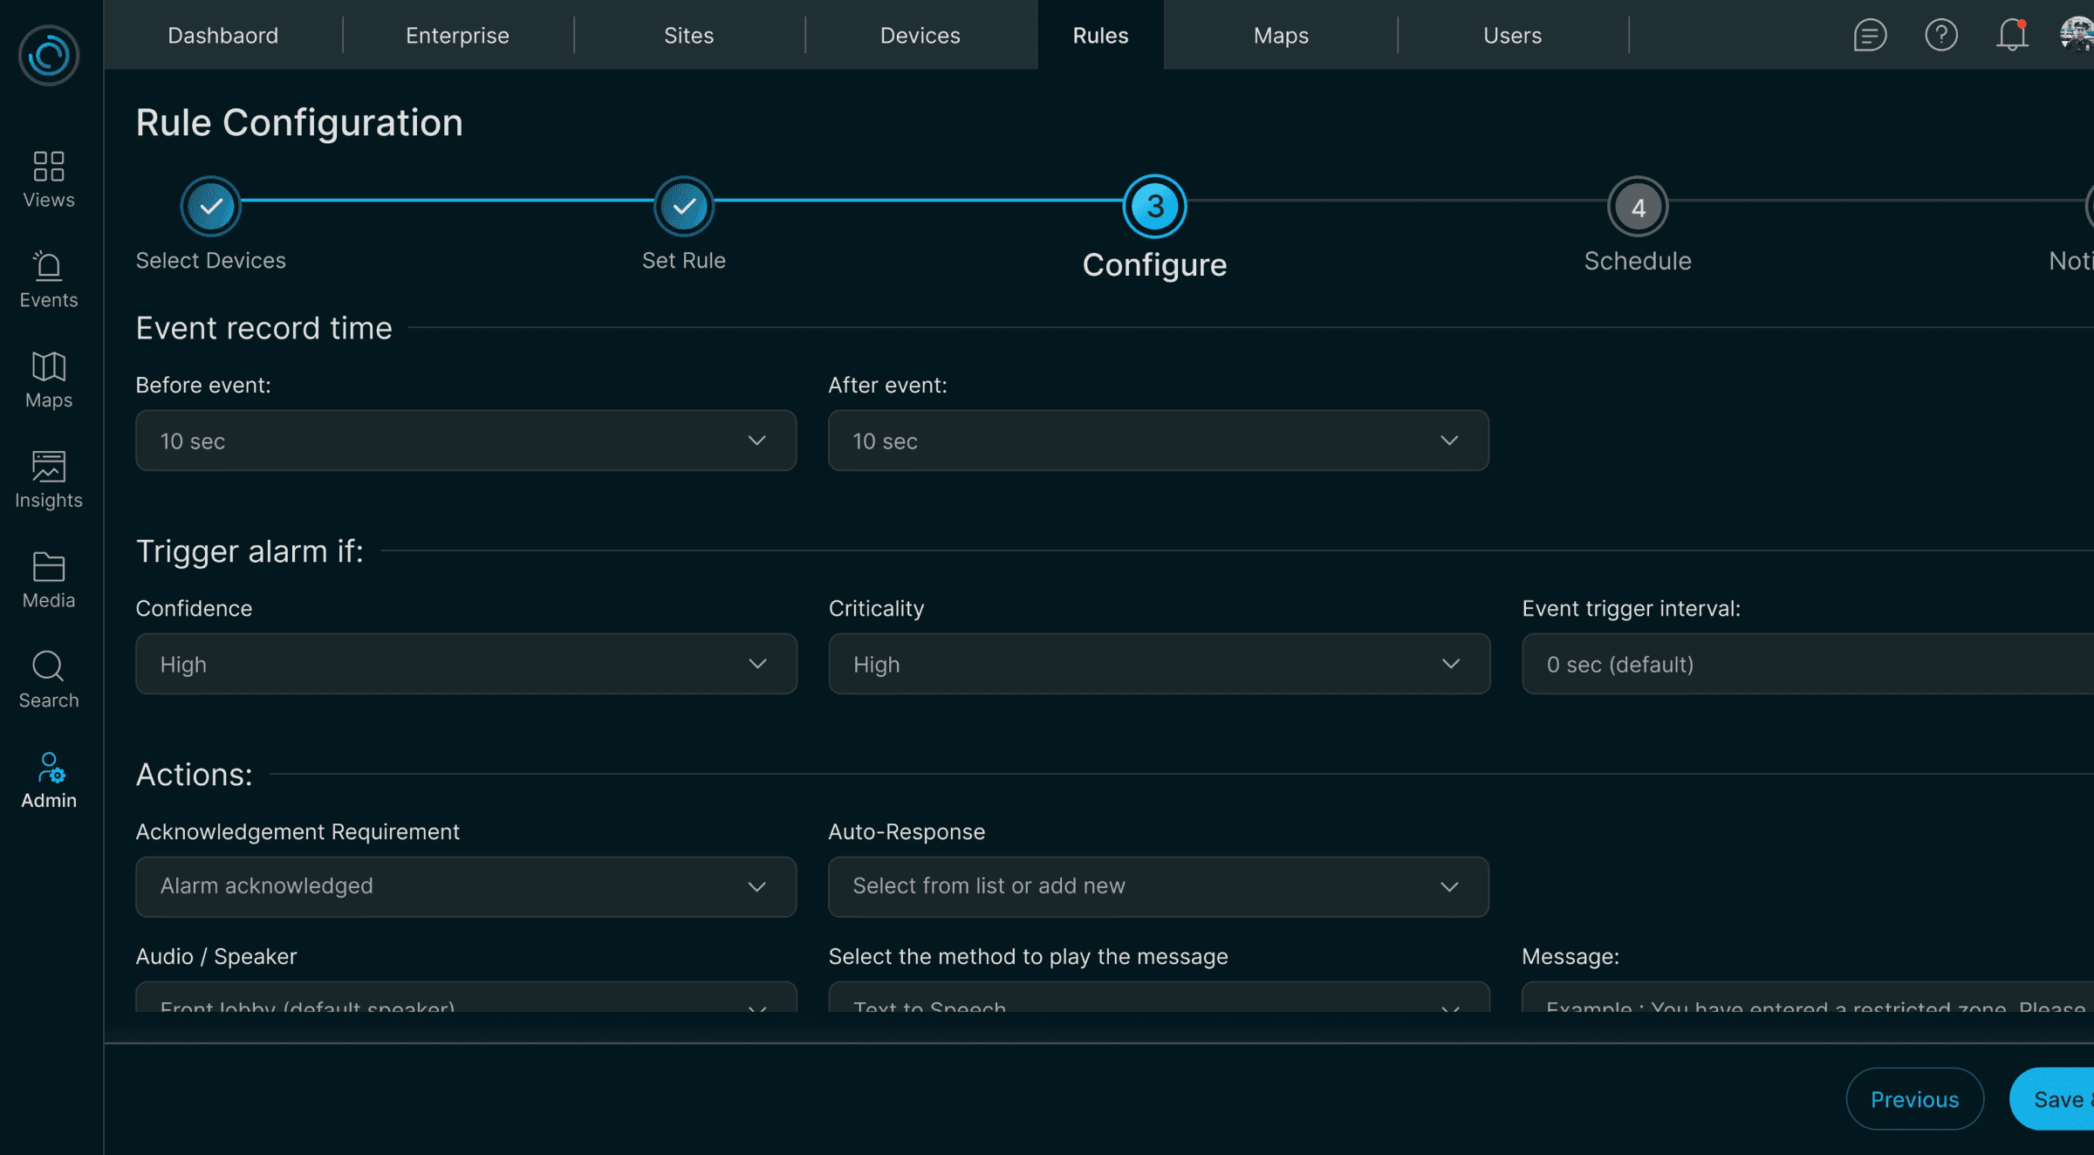Return to the Set Rule step checkmark

pos(683,207)
